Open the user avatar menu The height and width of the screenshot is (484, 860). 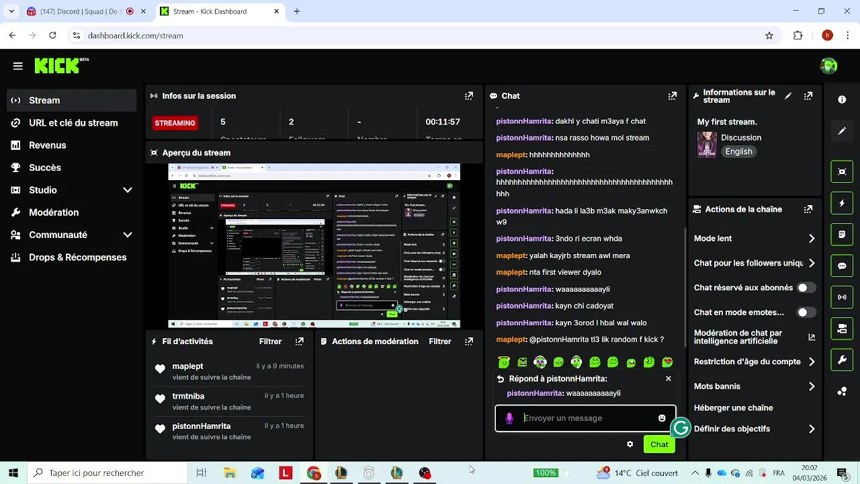click(828, 65)
